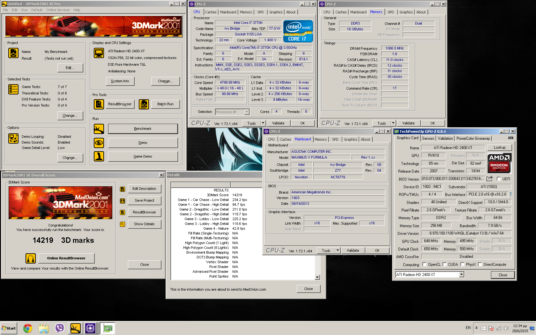This screenshot has width=536, height=335.
Task: Switch to CPU-Z taskbar icon
Action: [90, 328]
